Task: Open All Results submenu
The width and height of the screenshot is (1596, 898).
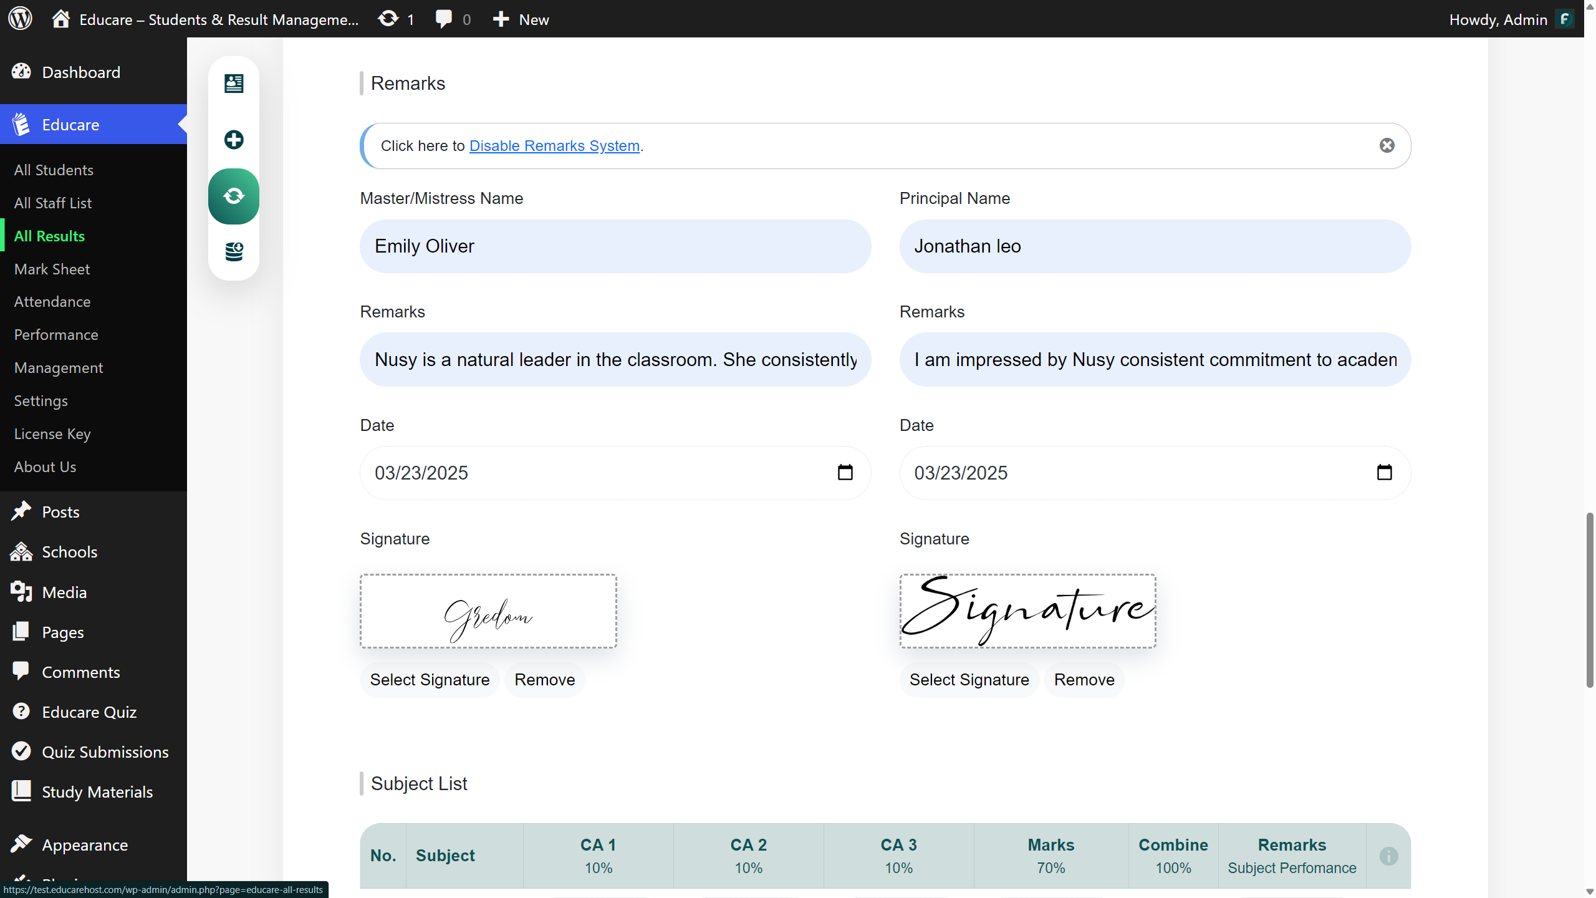Action: (49, 236)
